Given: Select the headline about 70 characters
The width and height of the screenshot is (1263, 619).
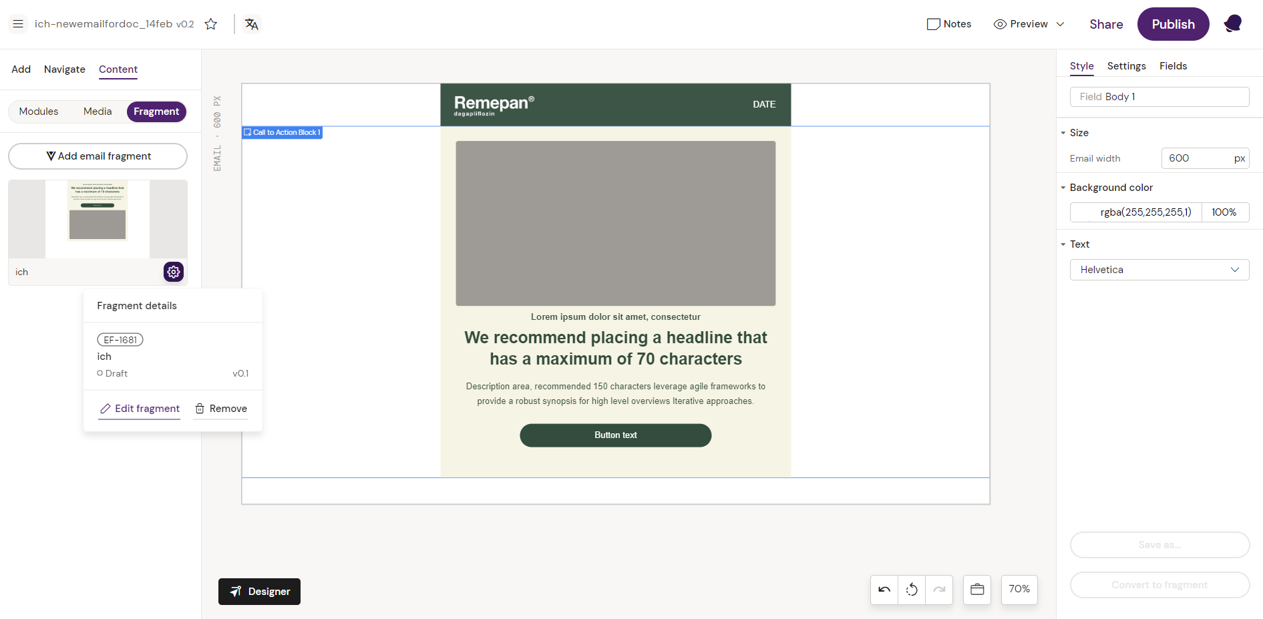Looking at the screenshot, I should point(616,348).
